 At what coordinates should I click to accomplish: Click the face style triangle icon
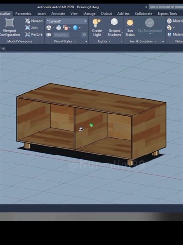coord(49,28)
